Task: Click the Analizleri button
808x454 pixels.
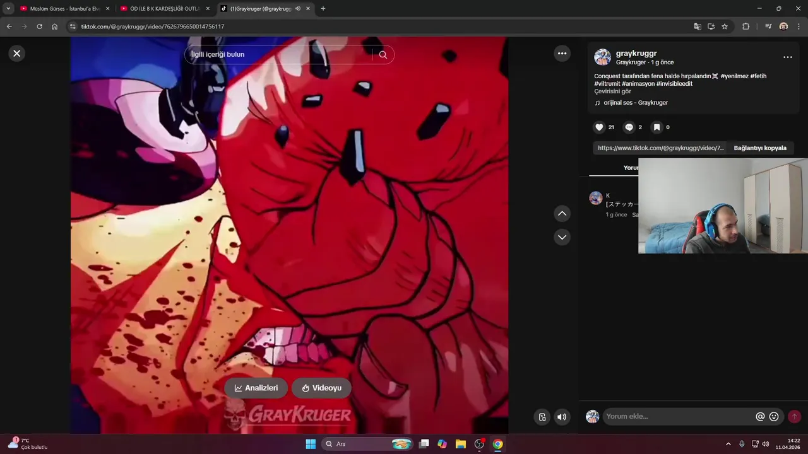Action: click(x=256, y=388)
